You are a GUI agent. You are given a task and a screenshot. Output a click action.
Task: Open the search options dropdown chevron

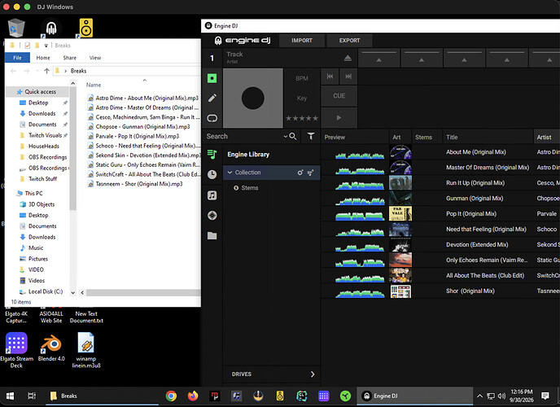[286, 136]
